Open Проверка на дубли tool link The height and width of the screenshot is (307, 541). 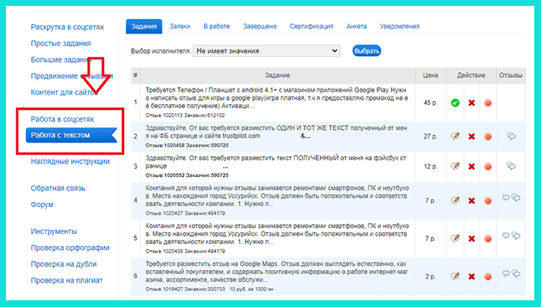[64, 264]
